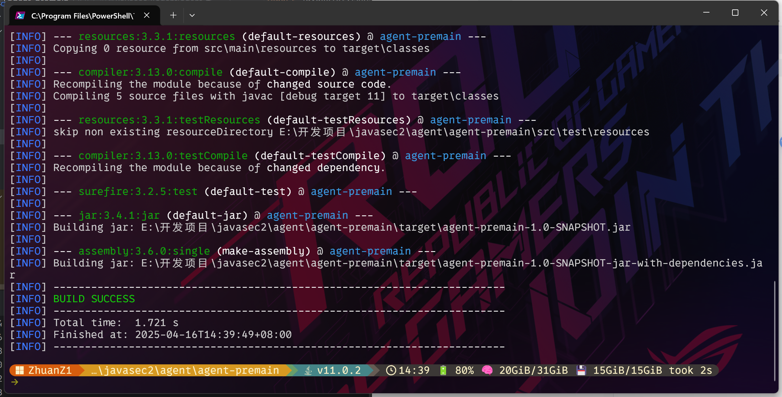Viewport: 782px width, 397px height.
Task: Click the Java cup icon beside v11.0.2
Action: [308, 371]
